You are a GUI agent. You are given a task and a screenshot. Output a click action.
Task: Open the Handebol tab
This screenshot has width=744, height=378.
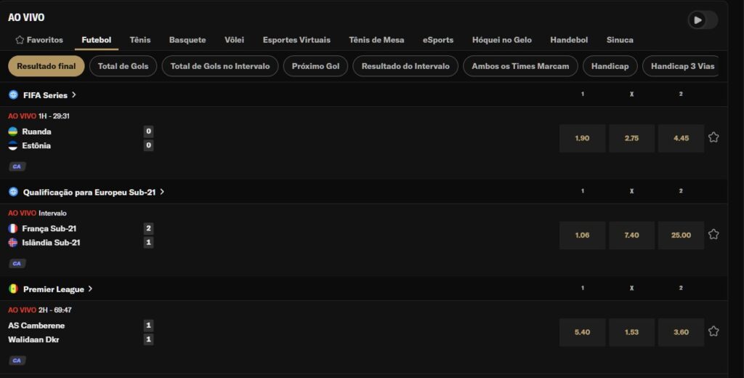[x=569, y=40]
